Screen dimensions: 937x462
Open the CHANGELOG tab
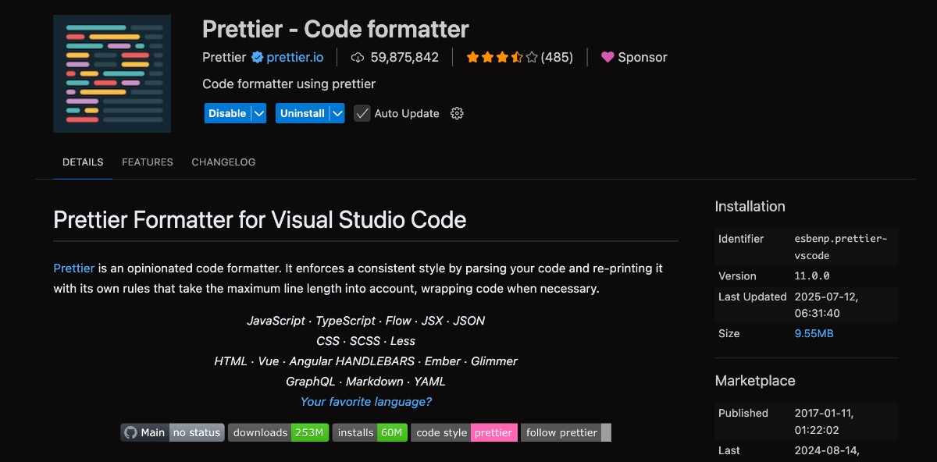pos(223,162)
